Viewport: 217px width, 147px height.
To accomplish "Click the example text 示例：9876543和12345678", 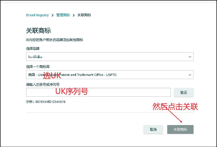I will click(x=46, y=102).
